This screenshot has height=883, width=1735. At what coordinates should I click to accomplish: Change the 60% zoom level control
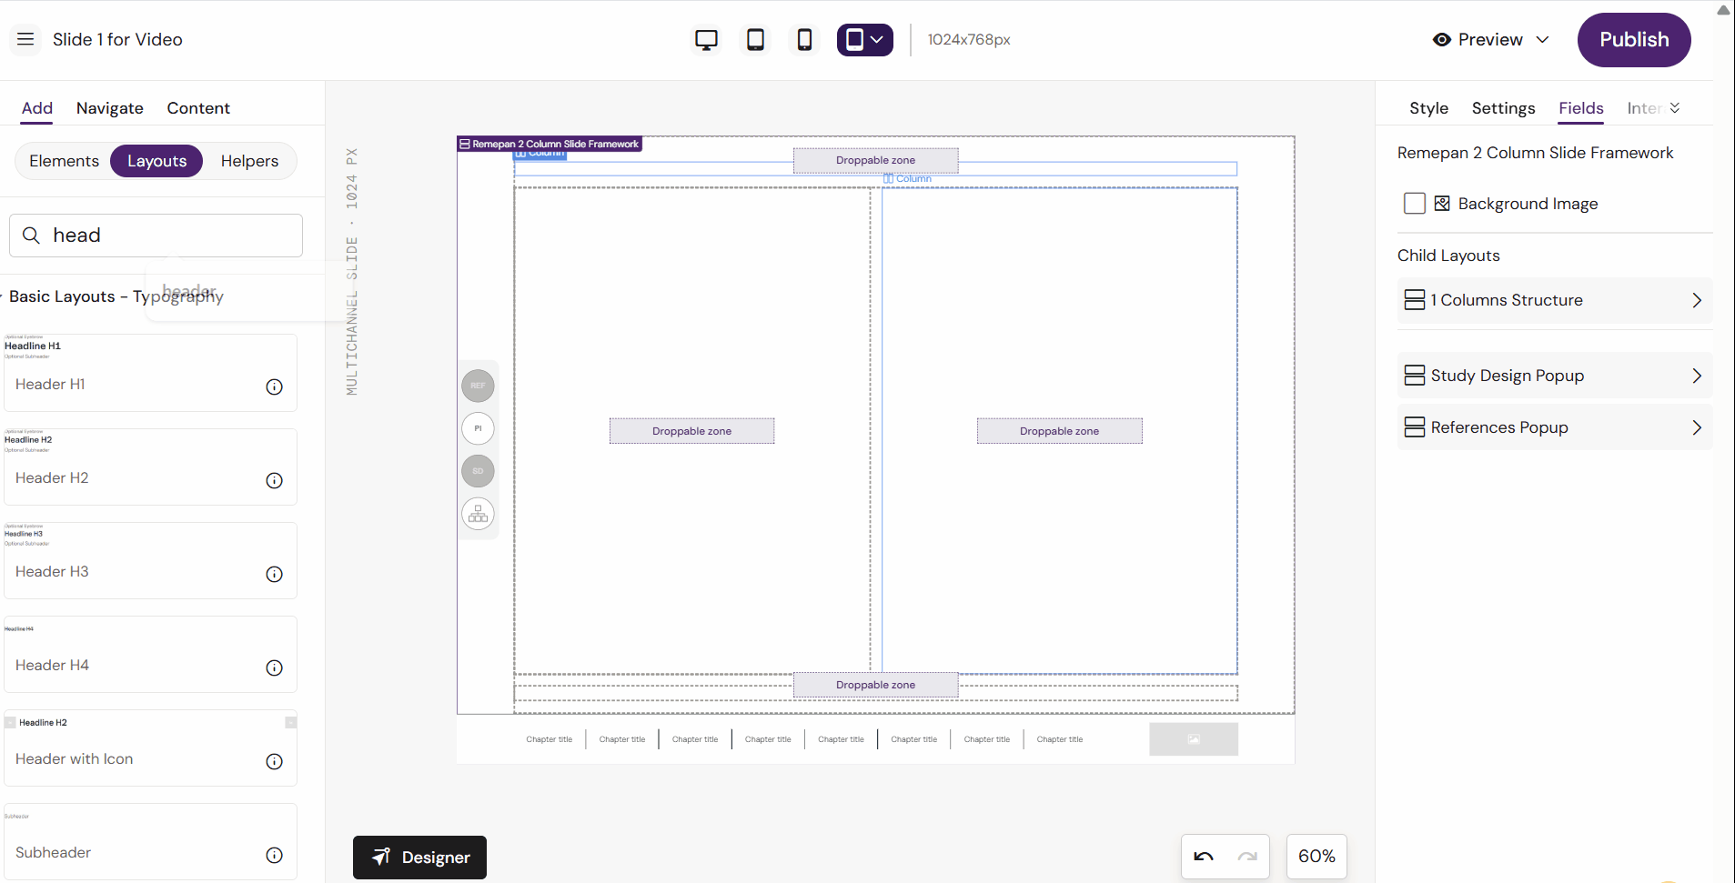click(1316, 856)
